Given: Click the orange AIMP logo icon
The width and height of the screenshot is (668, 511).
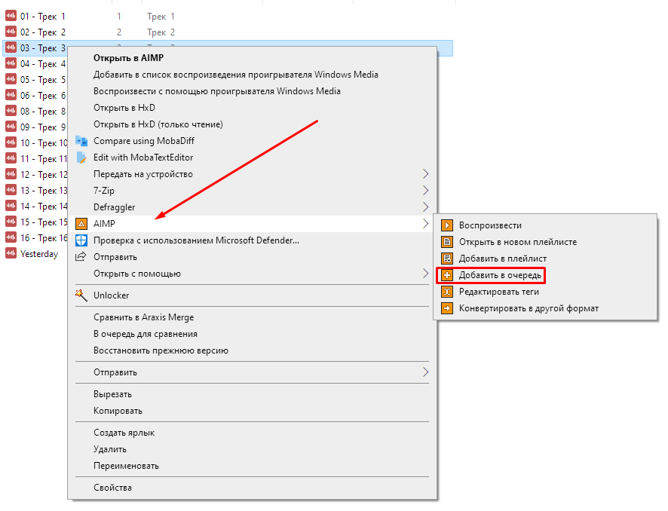Looking at the screenshot, I should click(81, 224).
